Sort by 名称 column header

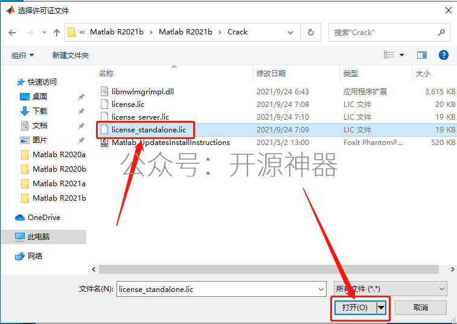[x=106, y=73]
